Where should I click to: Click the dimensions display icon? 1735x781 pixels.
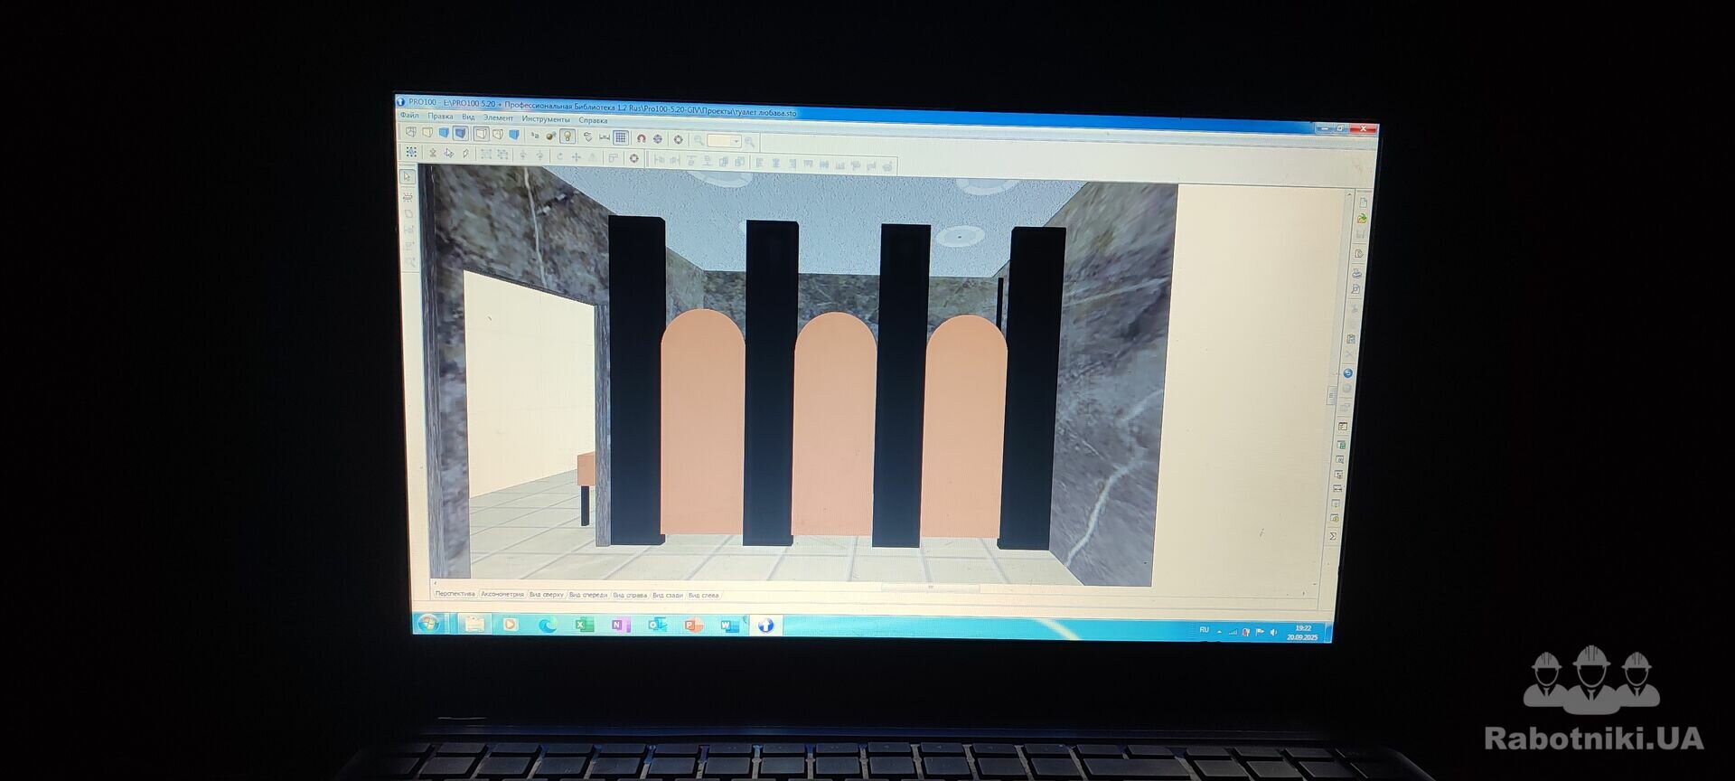pyautogui.click(x=605, y=137)
